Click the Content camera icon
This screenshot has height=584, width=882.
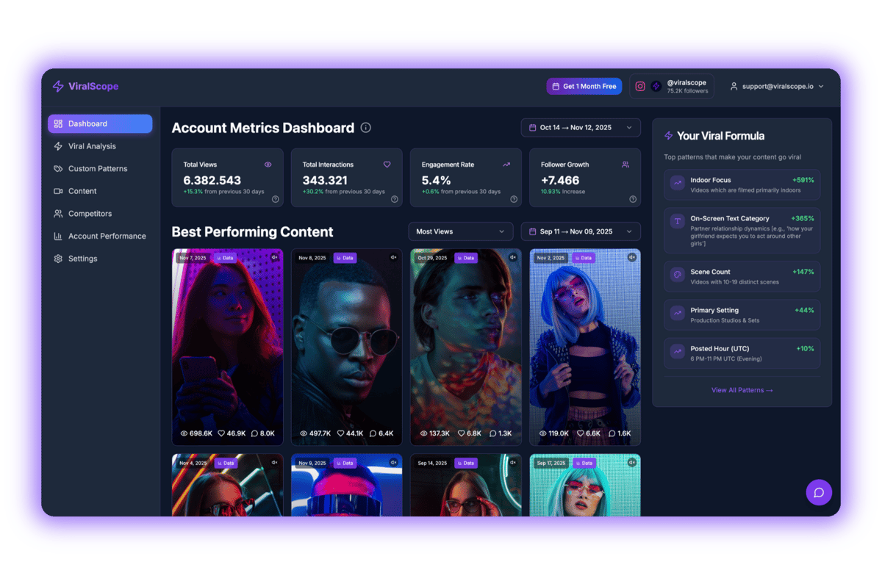point(58,191)
